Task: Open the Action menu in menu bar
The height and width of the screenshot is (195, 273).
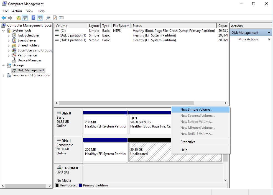Action: tap(17, 11)
